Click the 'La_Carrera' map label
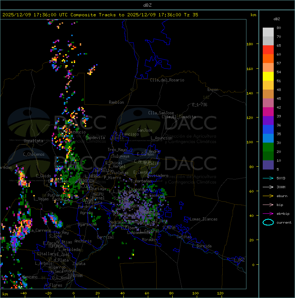This screenshot has width=295, height=298. tap(40, 230)
